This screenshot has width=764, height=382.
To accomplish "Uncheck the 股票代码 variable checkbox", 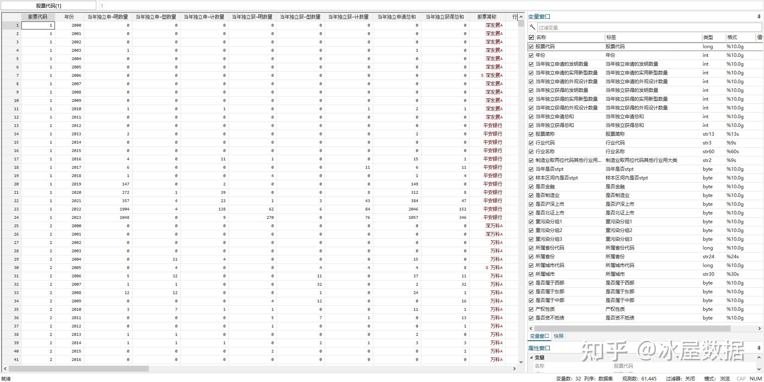I will point(531,47).
